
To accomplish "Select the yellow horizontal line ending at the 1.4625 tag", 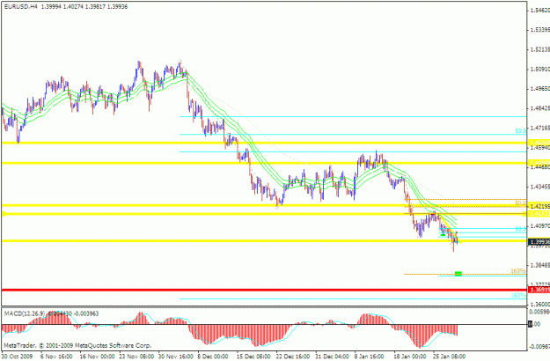I will tap(265, 143).
